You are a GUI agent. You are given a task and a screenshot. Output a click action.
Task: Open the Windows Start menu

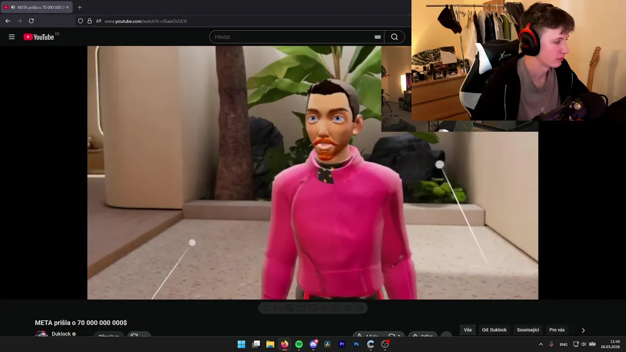pos(241,344)
